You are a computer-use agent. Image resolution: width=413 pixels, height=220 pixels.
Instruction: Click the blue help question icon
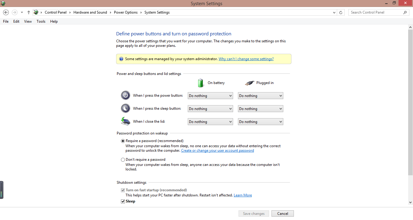click(121, 59)
